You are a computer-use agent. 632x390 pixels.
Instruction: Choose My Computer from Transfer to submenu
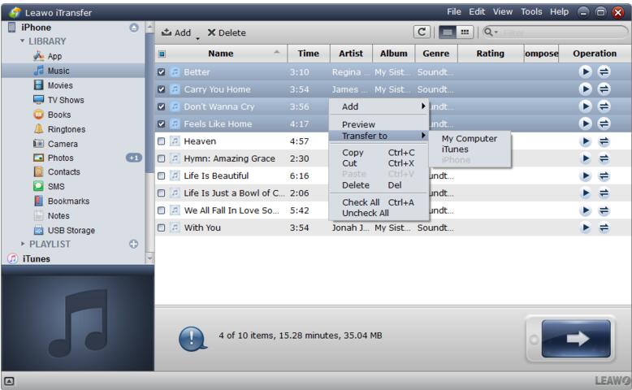coord(469,139)
